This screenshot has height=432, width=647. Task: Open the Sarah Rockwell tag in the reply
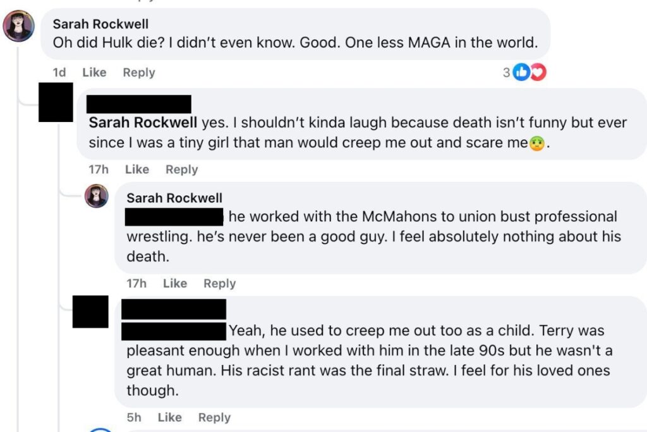point(141,123)
